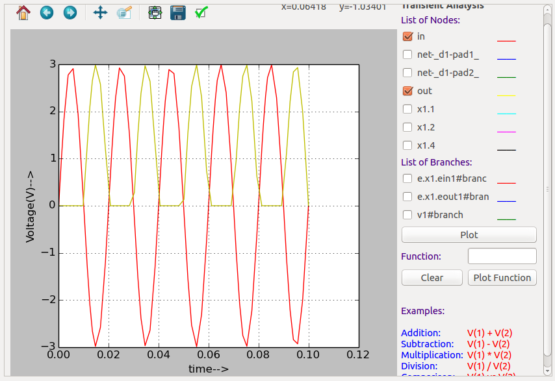555x381 pixels.
Task: Click the cyan color line beside x1.1
Action: [x=506, y=114]
